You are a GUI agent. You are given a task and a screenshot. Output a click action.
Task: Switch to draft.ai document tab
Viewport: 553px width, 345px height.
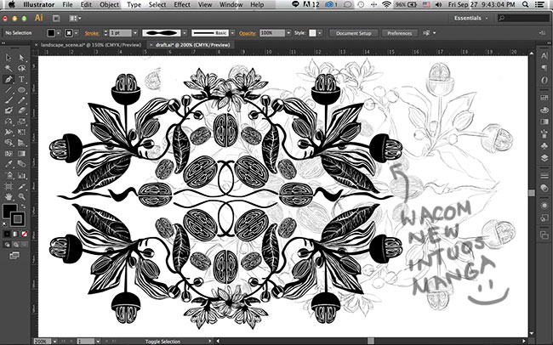point(192,45)
